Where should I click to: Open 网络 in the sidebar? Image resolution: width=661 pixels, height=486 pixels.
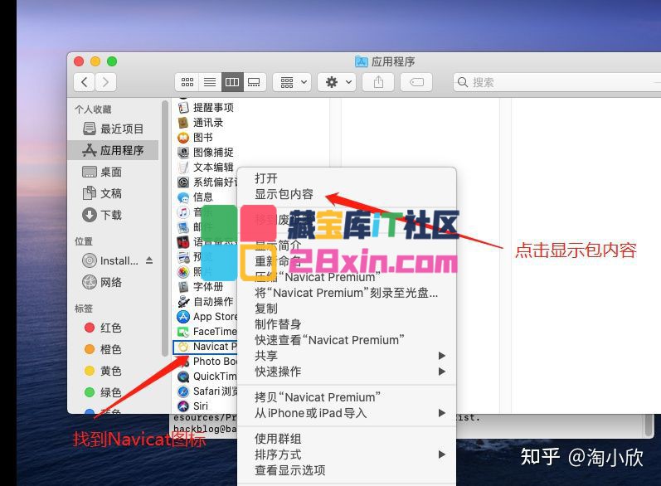(x=113, y=282)
